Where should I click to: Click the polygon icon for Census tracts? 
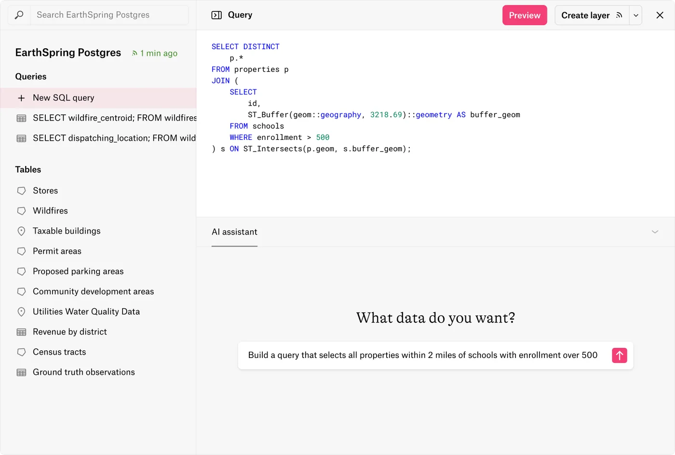tap(21, 352)
